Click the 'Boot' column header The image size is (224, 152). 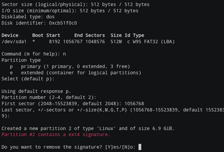38,35
